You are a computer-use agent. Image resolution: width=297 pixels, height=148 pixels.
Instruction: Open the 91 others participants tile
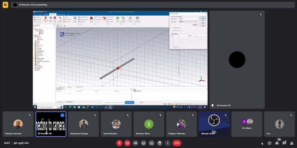click(247, 124)
